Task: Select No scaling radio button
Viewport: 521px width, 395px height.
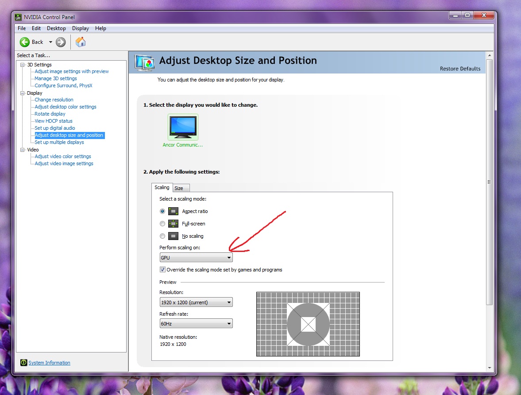Action: point(162,236)
